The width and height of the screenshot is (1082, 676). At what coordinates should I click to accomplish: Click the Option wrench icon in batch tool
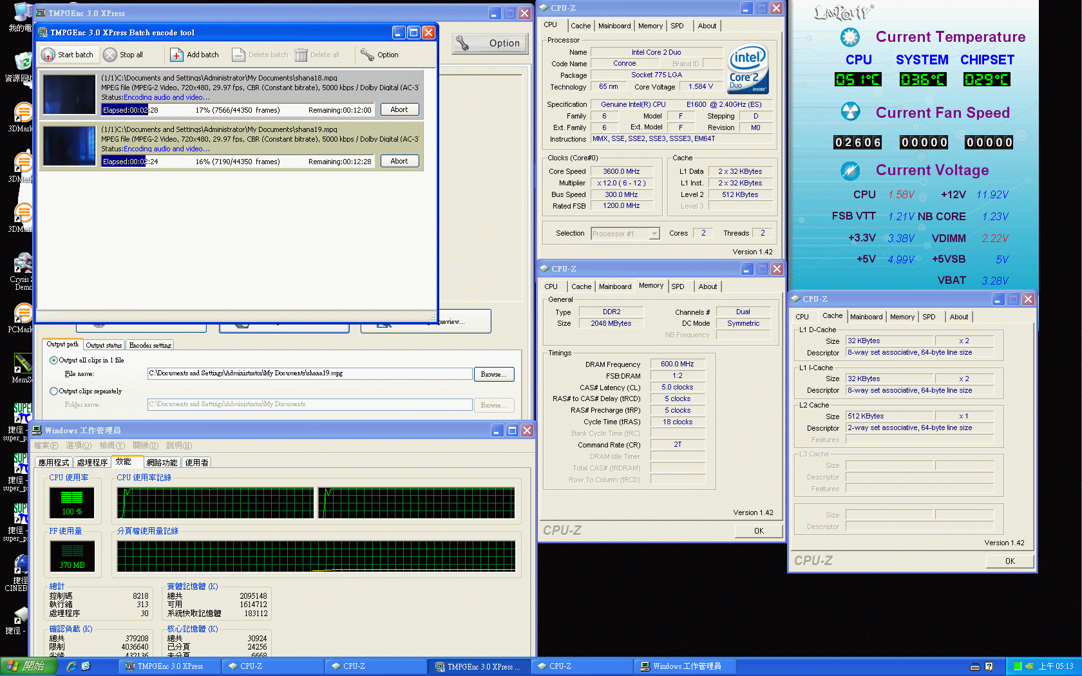click(367, 55)
